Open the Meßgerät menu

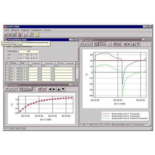15,30
